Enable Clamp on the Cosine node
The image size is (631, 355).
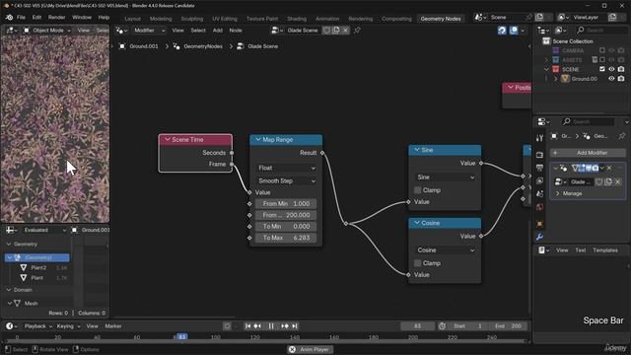418,263
